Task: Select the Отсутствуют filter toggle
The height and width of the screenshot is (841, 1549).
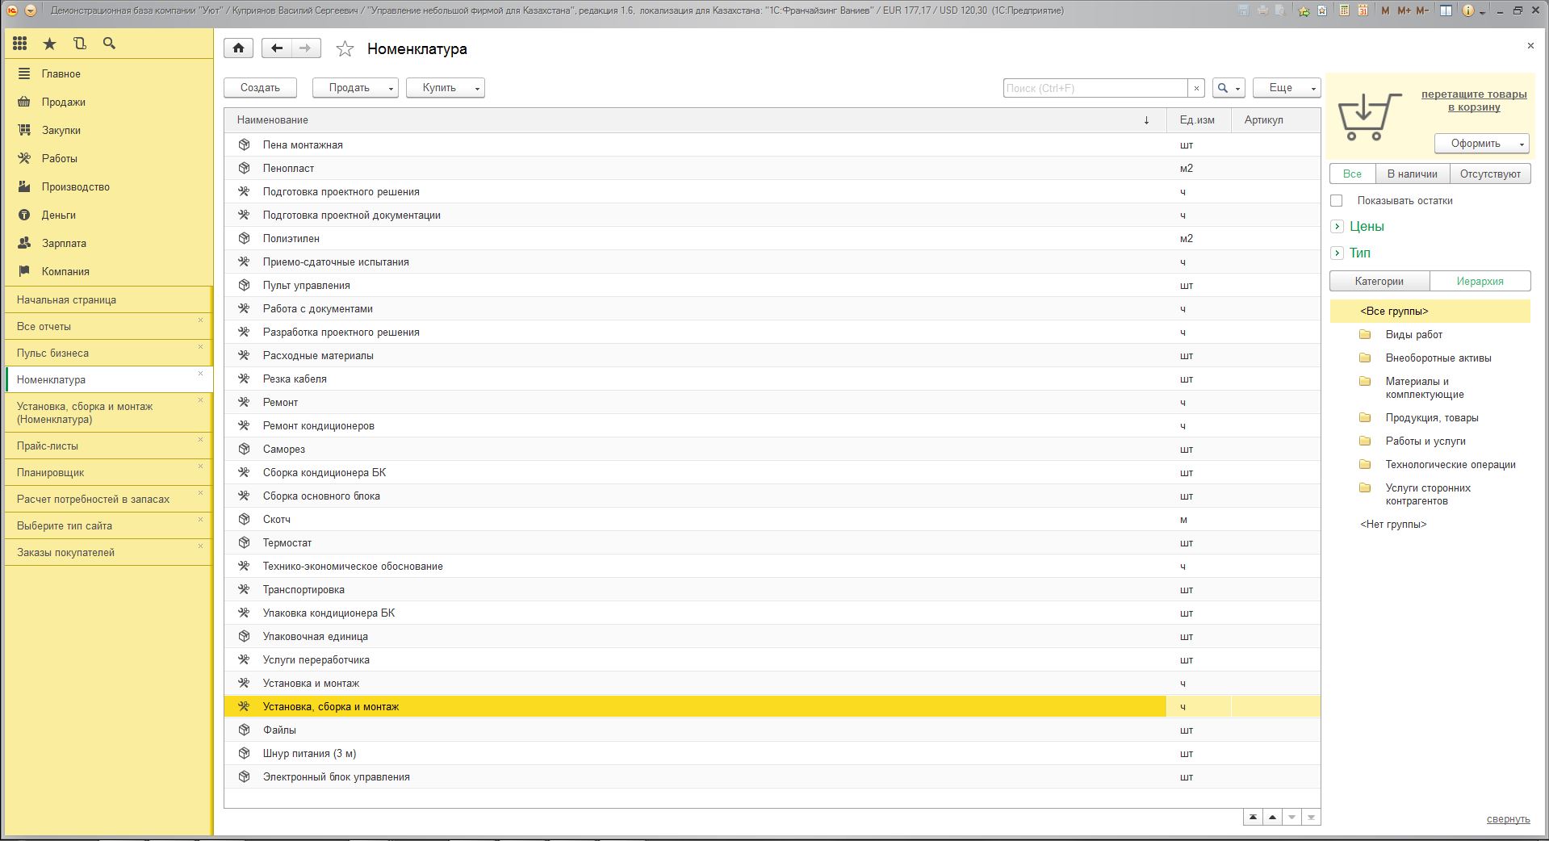Action: pos(1489,174)
